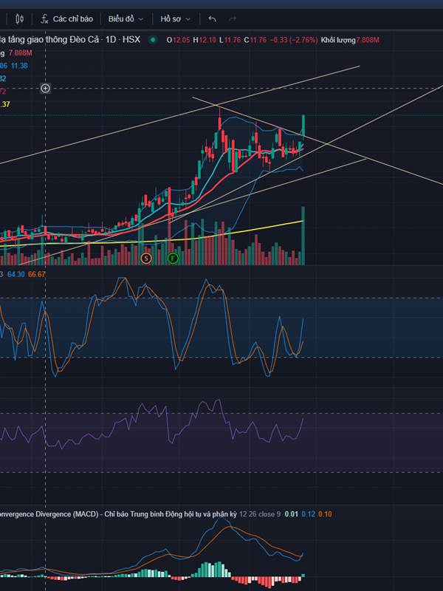
Task: Select the MACD indicator title label
Action: [118, 514]
